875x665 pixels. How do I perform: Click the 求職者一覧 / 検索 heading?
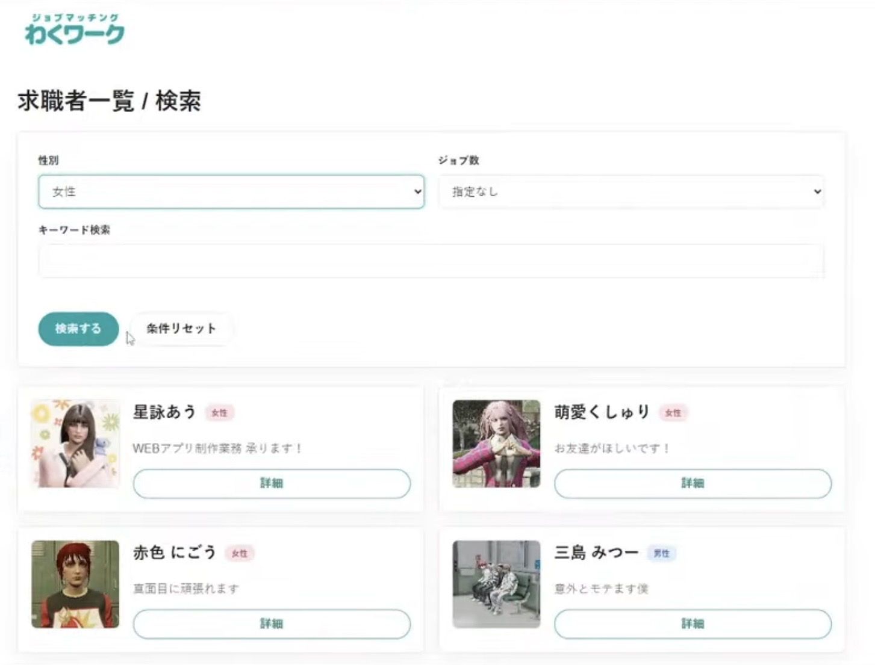click(x=109, y=101)
